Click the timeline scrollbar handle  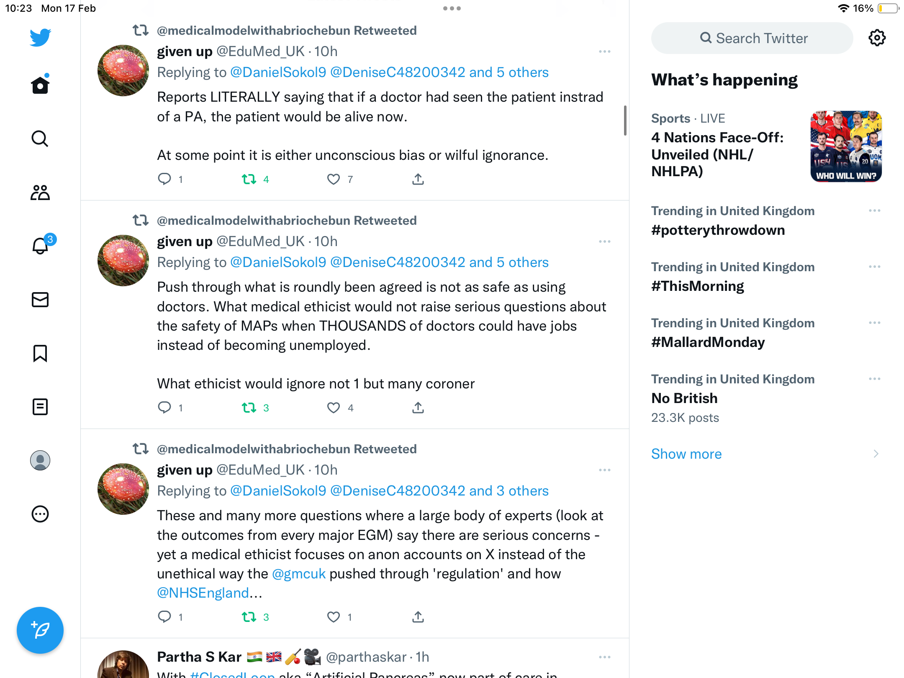pos(625,121)
